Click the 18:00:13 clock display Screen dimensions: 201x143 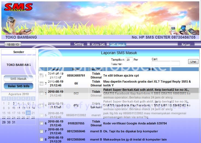tap(13, 45)
